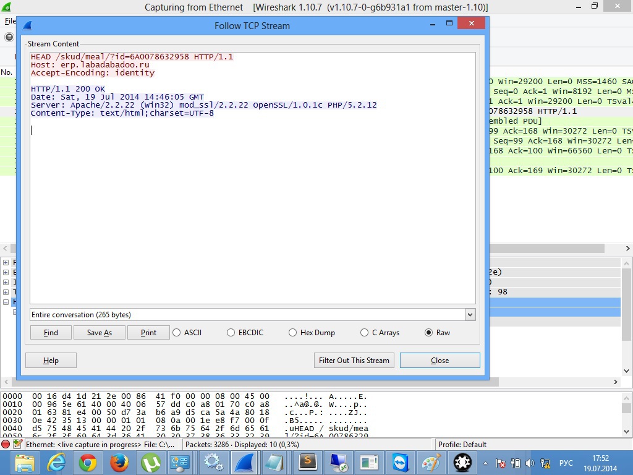Collapse the expanded HTTP tree node
Image resolution: width=633 pixels, height=475 pixels.
click(6, 302)
